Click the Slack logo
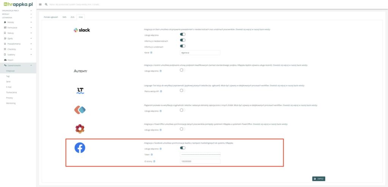388x187 pixels. [x=82, y=30]
